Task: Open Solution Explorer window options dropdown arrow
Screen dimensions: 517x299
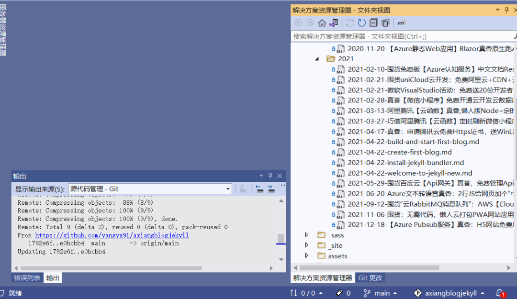Action: click(x=497, y=10)
